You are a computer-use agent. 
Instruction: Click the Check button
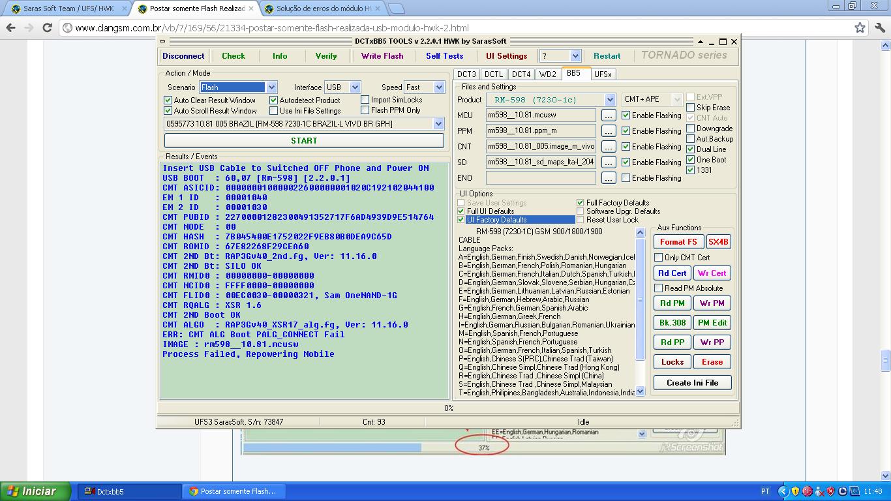click(234, 56)
